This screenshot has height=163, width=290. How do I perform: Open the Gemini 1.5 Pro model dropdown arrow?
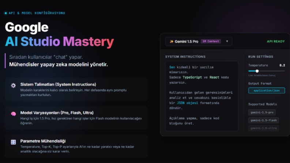(x=227, y=41)
